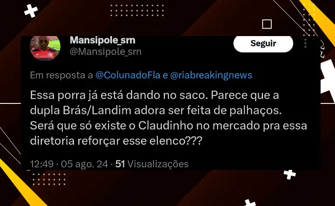Image resolution: width=335 pixels, height=206 pixels.
Task: Click the gray @Mansipole_srn handle
Action: [106, 52]
